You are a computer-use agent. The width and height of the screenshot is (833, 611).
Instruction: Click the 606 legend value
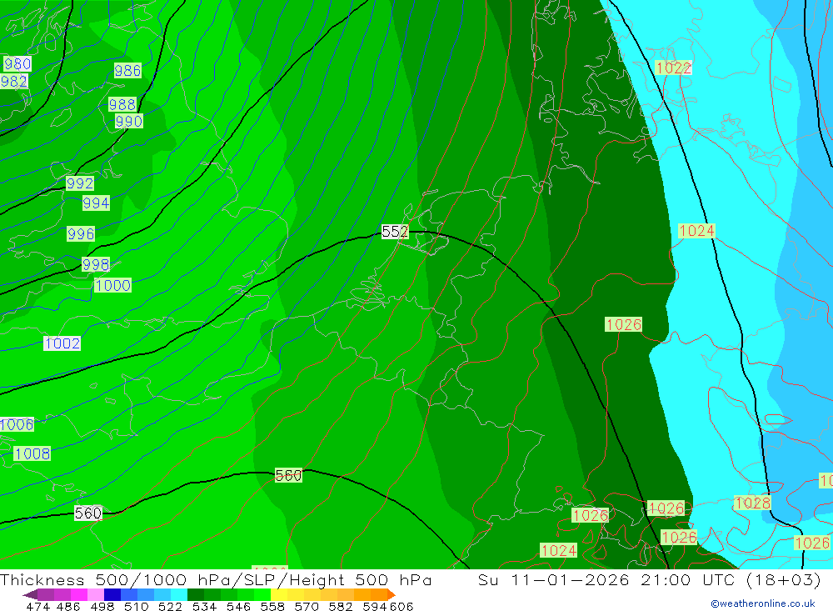(x=402, y=606)
